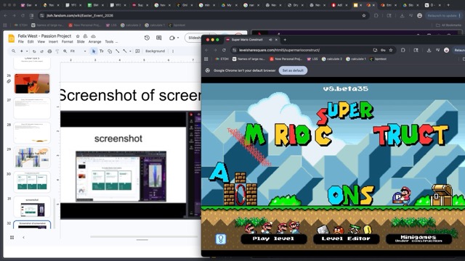The width and height of the screenshot is (465, 261).
Task: Click the treasure chest in Mario game
Action: pos(442,195)
